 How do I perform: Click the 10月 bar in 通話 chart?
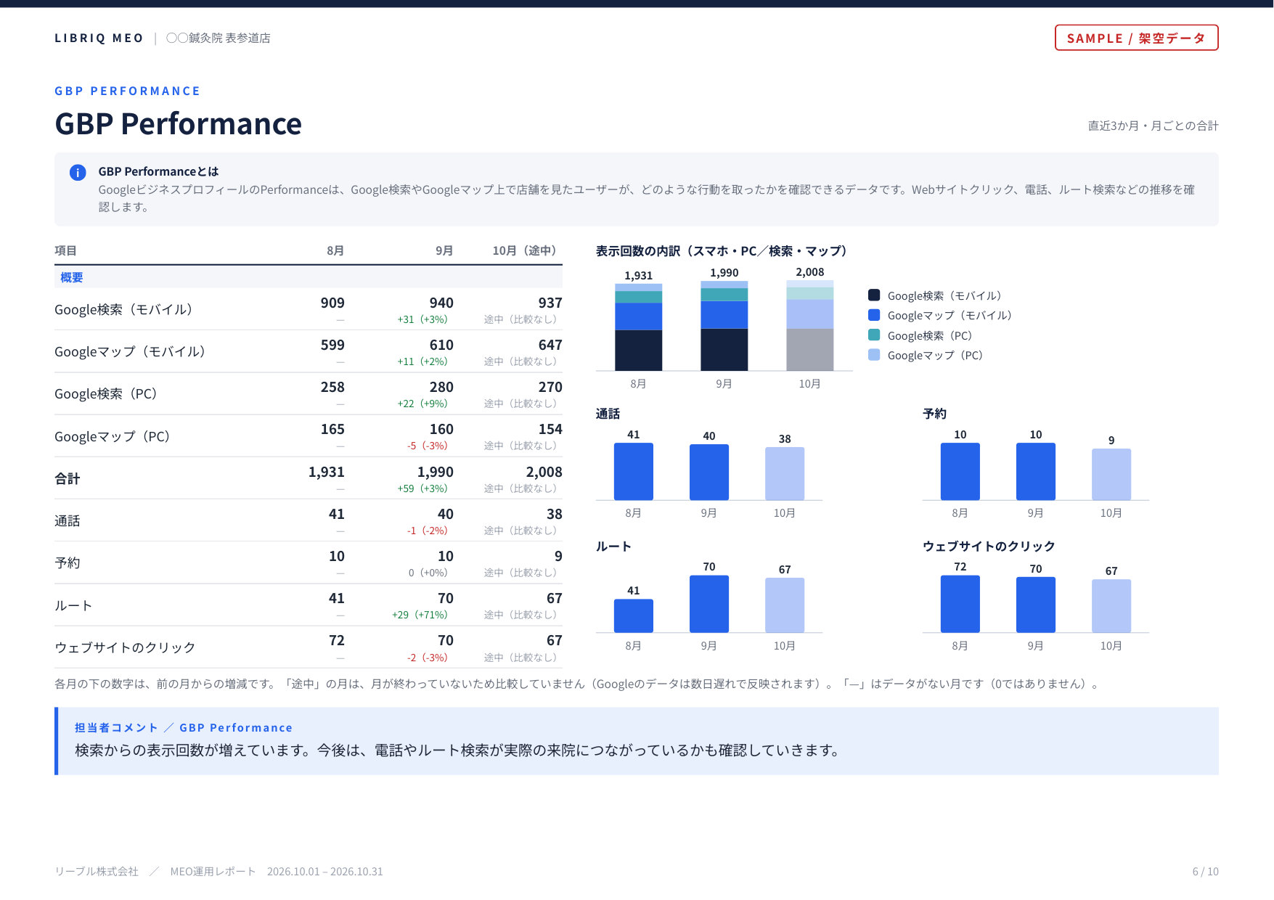784,473
